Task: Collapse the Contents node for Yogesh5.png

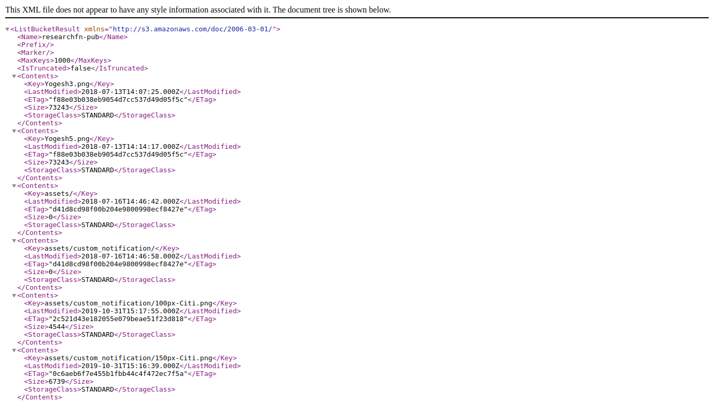Action: pyautogui.click(x=14, y=131)
